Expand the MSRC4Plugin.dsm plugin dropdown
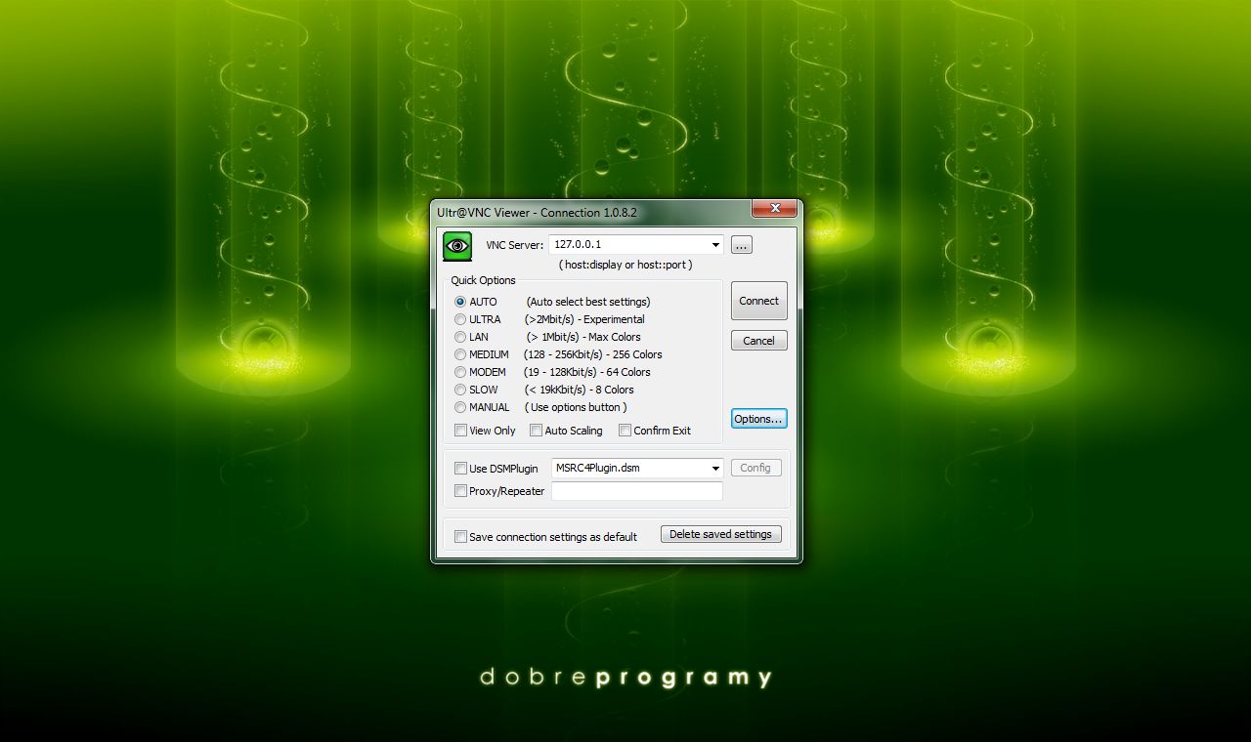This screenshot has height=742, width=1251. coord(715,469)
